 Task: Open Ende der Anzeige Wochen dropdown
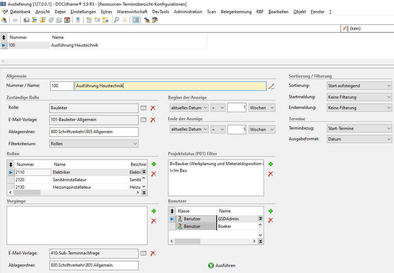click(x=262, y=130)
